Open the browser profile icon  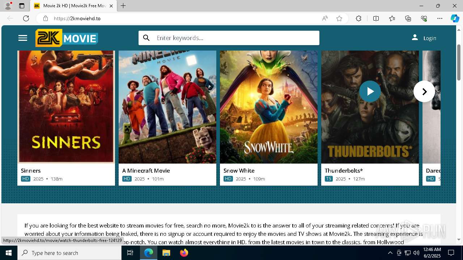8,6
